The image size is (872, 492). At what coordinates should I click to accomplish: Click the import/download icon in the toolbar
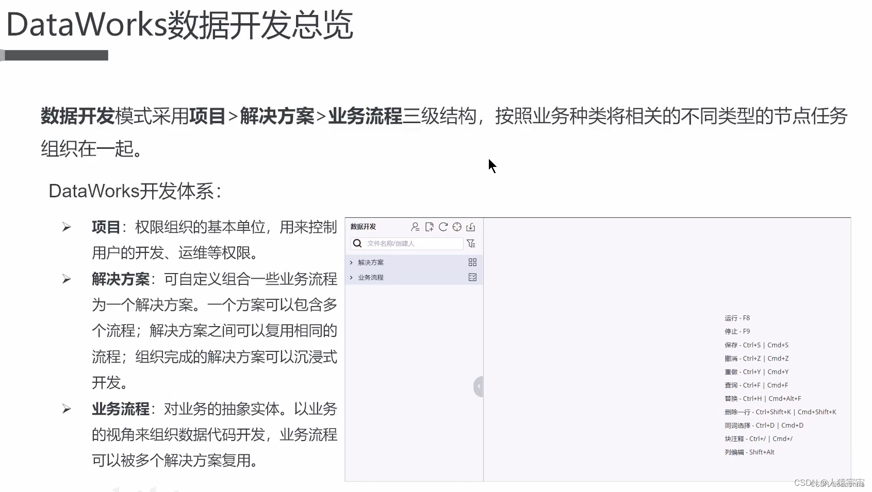point(471,227)
